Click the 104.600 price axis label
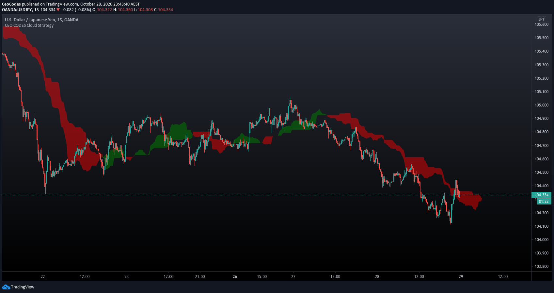Viewport: 554px width, 293px height. tap(542, 159)
